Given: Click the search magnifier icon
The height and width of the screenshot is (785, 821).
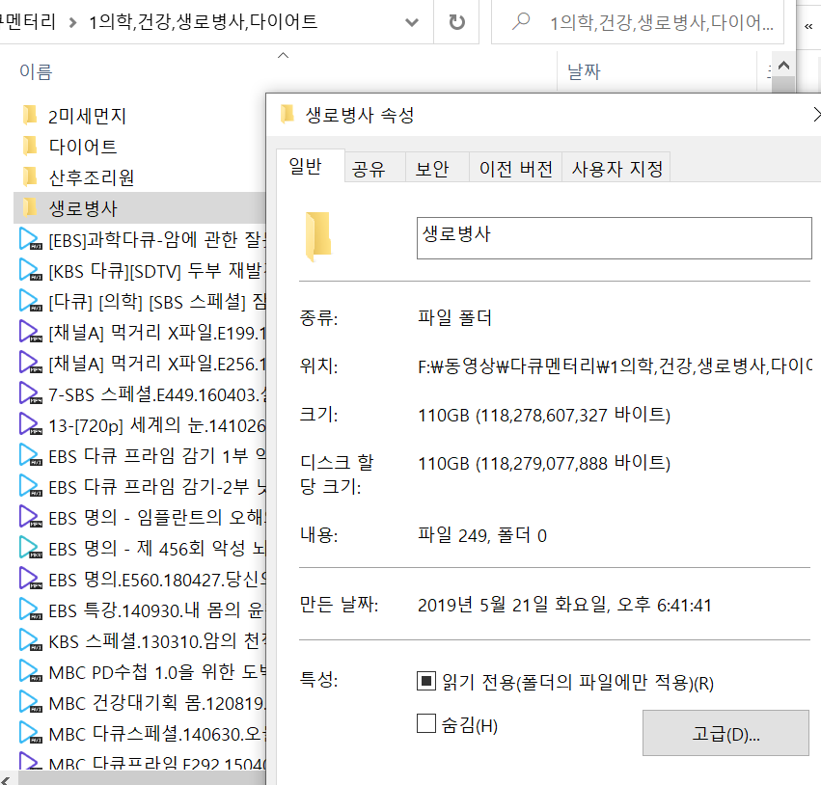Looking at the screenshot, I should [521, 21].
